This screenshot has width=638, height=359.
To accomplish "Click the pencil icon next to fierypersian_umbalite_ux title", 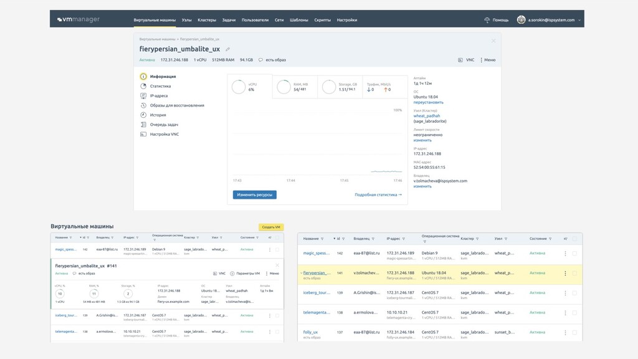I will click(x=228, y=49).
